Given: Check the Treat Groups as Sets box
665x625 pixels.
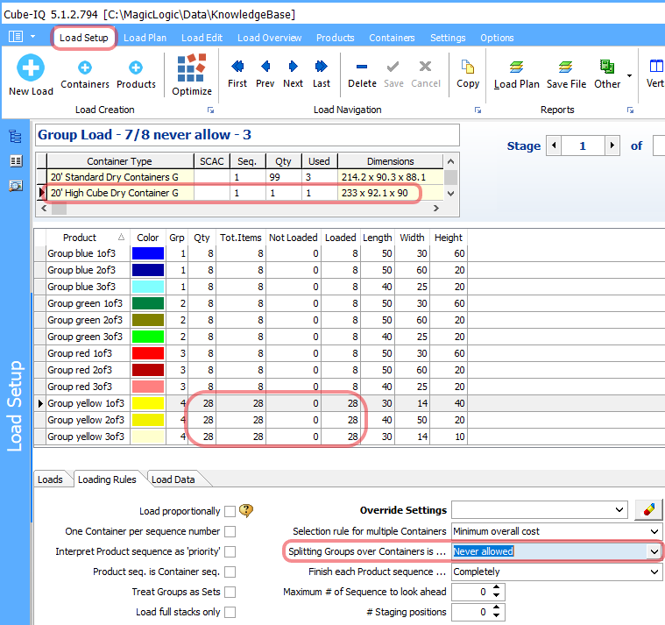Looking at the screenshot, I should tap(230, 592).
